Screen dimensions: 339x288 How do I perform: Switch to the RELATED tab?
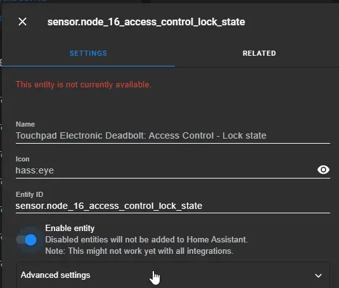(x=259, y=53)
